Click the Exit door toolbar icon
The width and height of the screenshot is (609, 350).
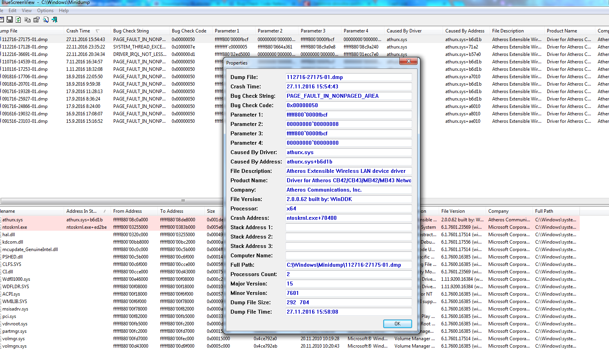(x=55, y=20)
